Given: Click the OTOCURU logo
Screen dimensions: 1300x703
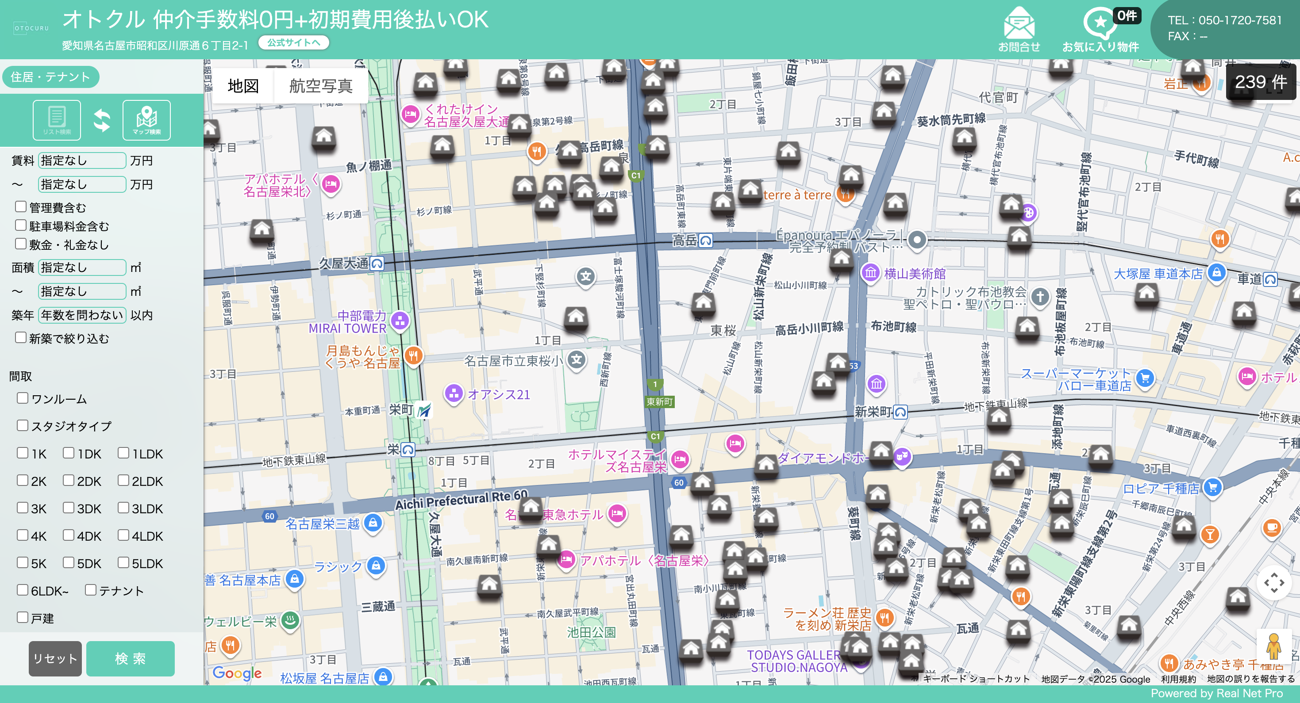Looking at the screenshot, I should pyautogui.click(x=31, y=28).
